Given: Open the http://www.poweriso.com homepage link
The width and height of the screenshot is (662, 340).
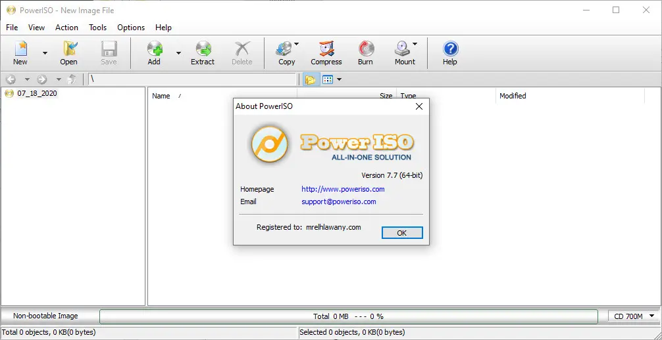Looking at the screenshot, I should 343,189.
